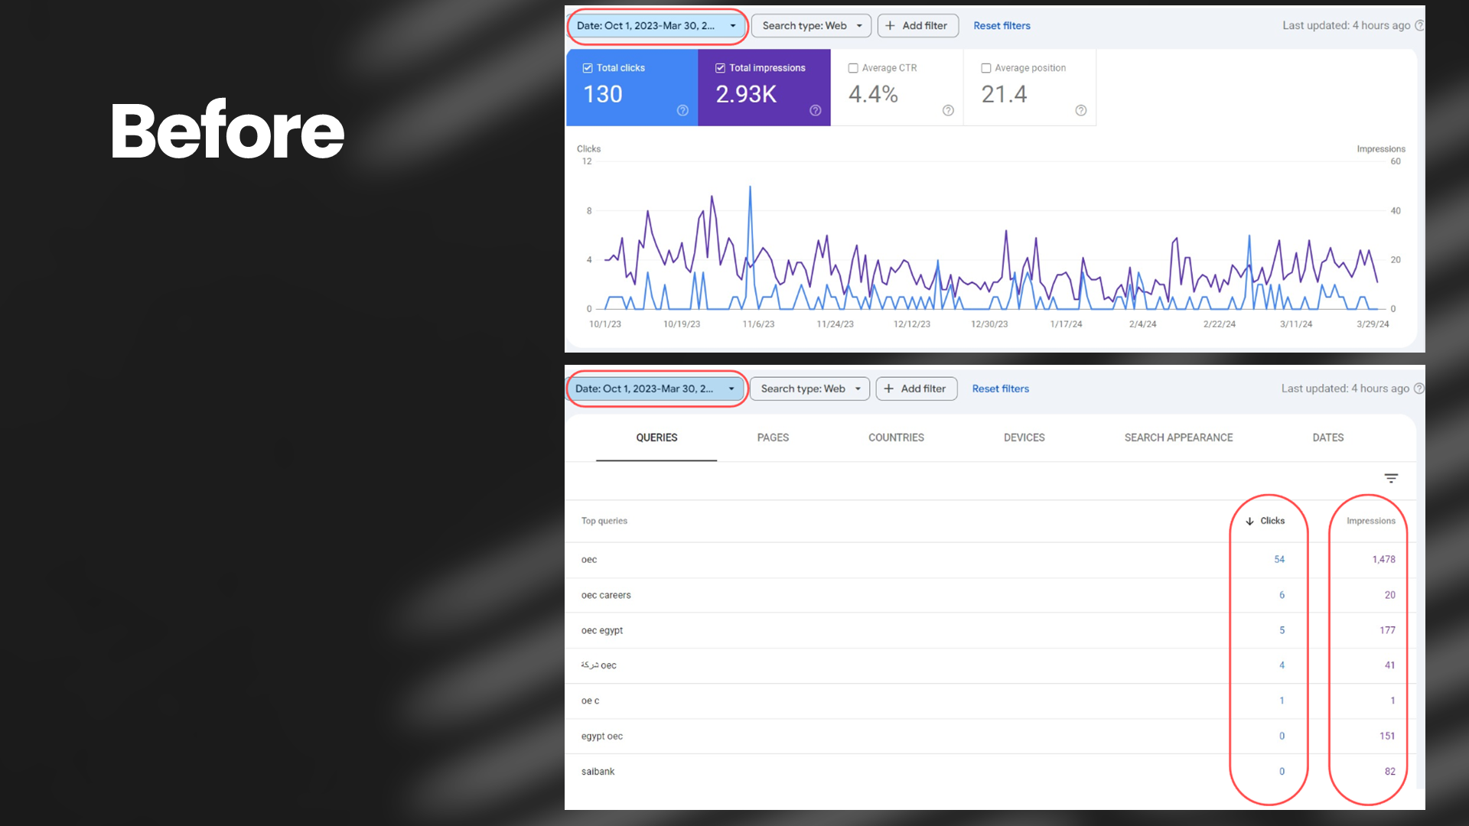Click the down arrow sort icon beside Clicks
Viewport: 1469px width, 826px height.
tap(1249, 521)
